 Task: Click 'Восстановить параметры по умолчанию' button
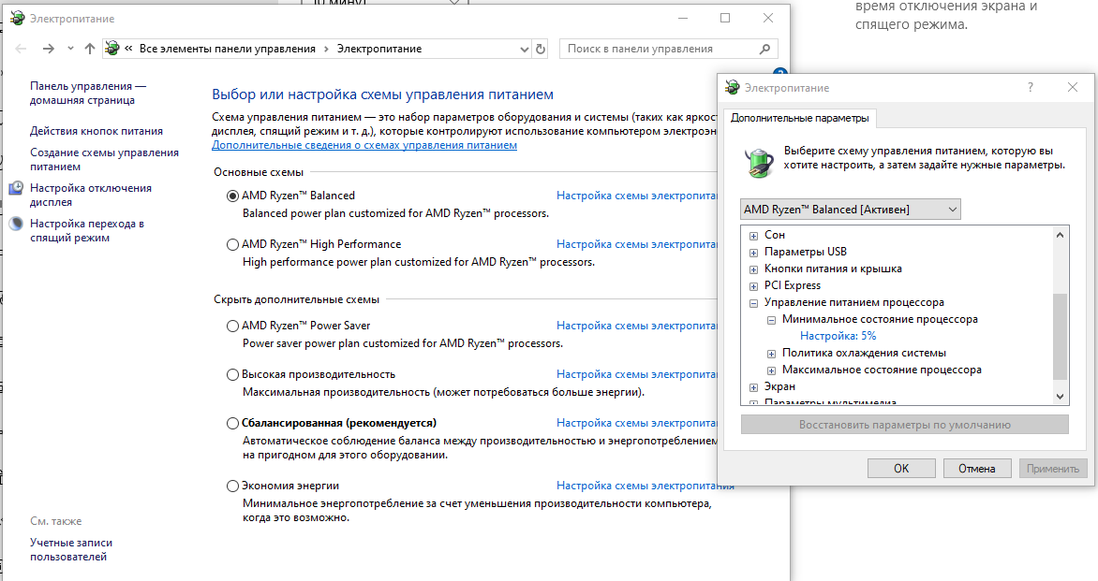905,425
